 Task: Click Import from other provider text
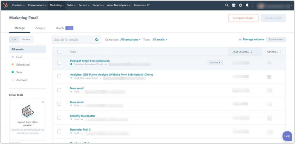(28, 124)
